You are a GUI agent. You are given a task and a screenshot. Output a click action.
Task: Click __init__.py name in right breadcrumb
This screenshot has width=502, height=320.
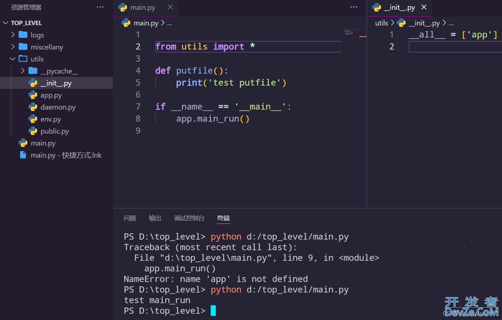pos(424,23)
